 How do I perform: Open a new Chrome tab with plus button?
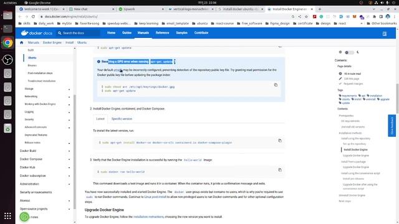(320, 9)
